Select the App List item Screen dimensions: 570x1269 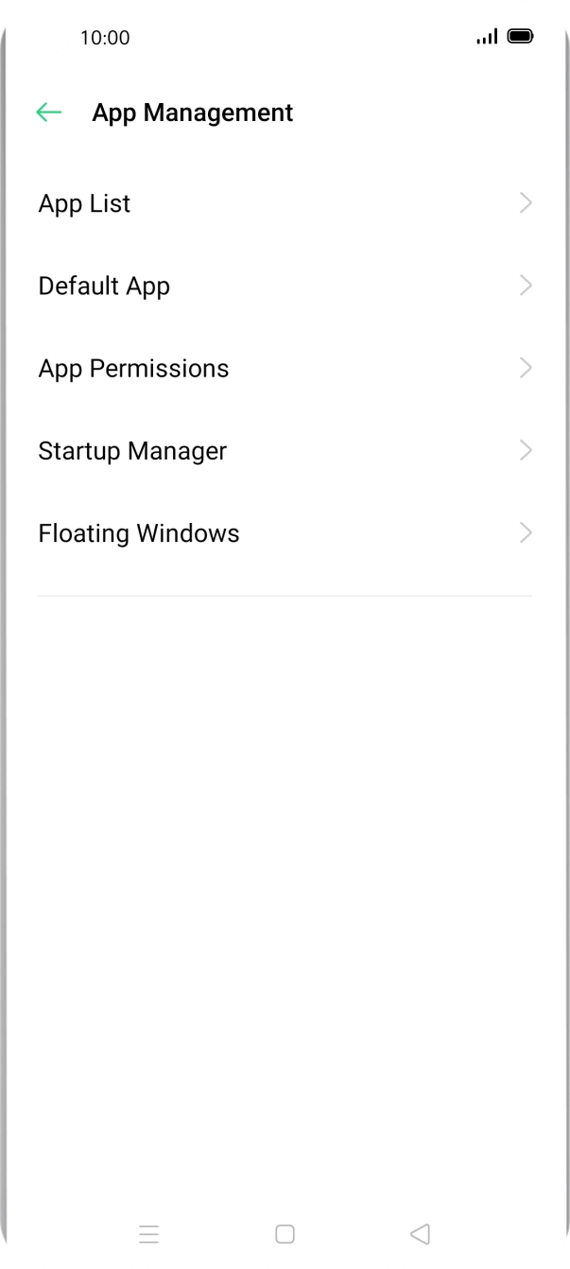pos(84,202)
